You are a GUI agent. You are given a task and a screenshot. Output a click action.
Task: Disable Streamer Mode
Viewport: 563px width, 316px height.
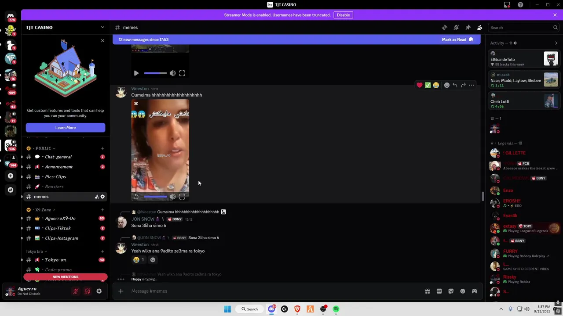(x=344, y=15)
